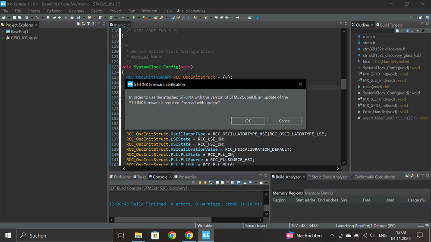This screenshot has width=431, height=242.
Task: Click the Undo arrow in toolbar
Action: point(54,18)
